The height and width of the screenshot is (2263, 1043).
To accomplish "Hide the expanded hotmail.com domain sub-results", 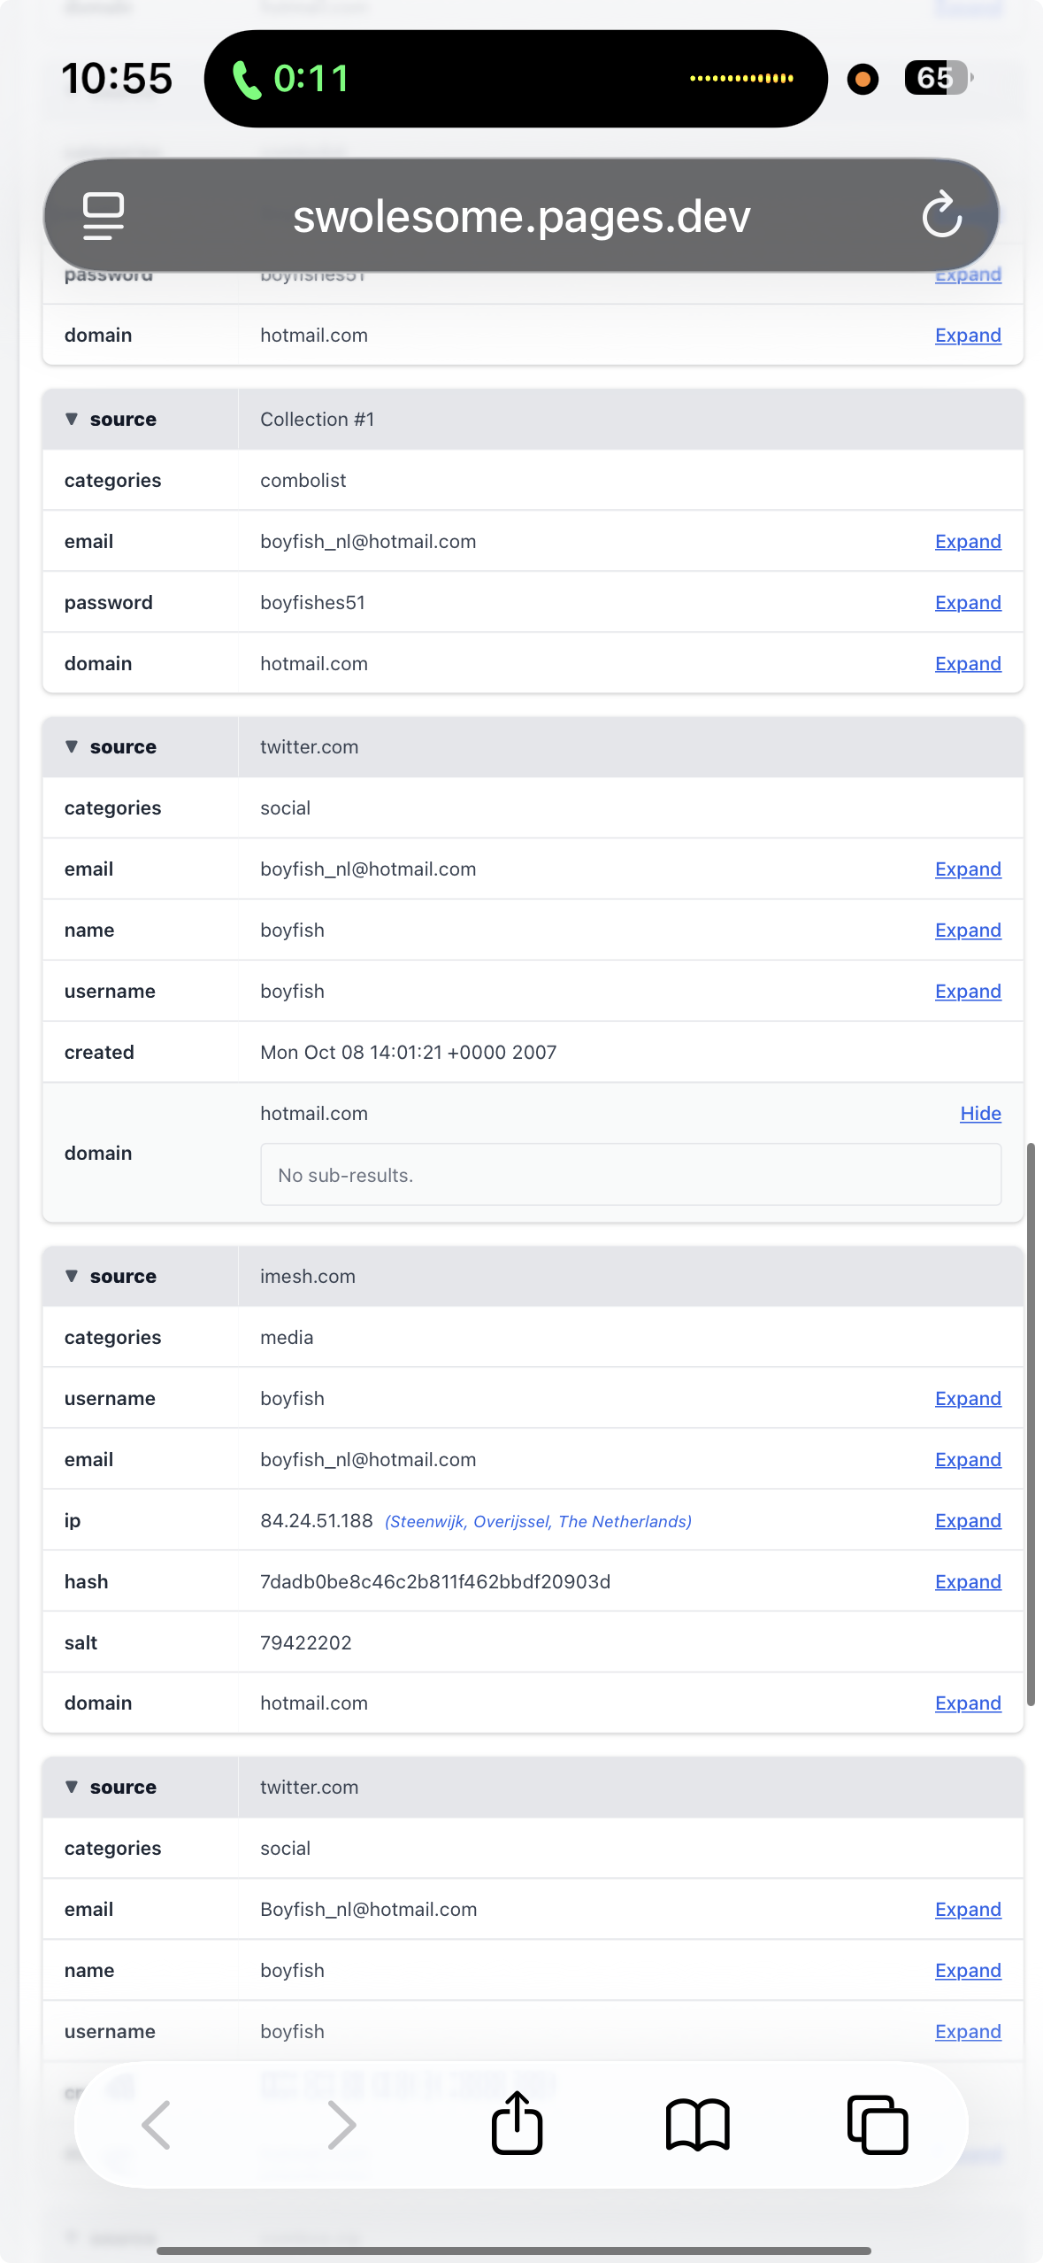I will [x=980, y=1113].
